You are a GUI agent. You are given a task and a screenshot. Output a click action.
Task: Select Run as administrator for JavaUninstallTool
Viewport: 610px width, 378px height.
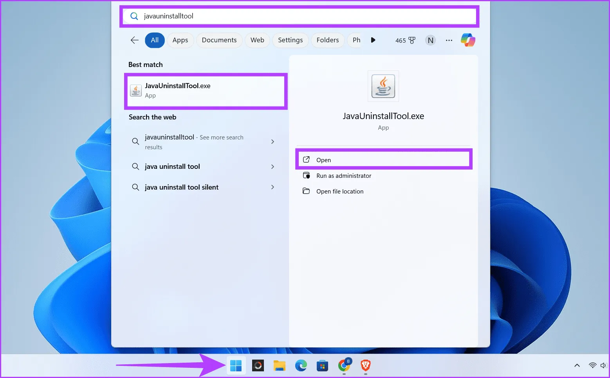click(343, 175)
